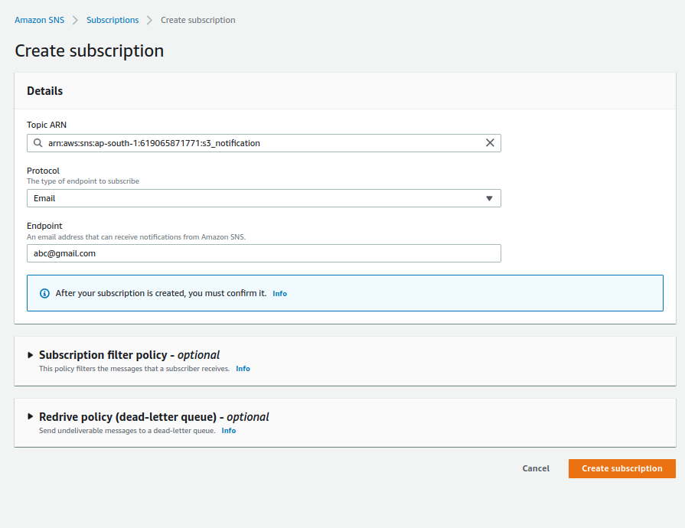Click inside the Topic ARN input
Viewport: 685px width, 528px height.
click(x=264, y=143)
